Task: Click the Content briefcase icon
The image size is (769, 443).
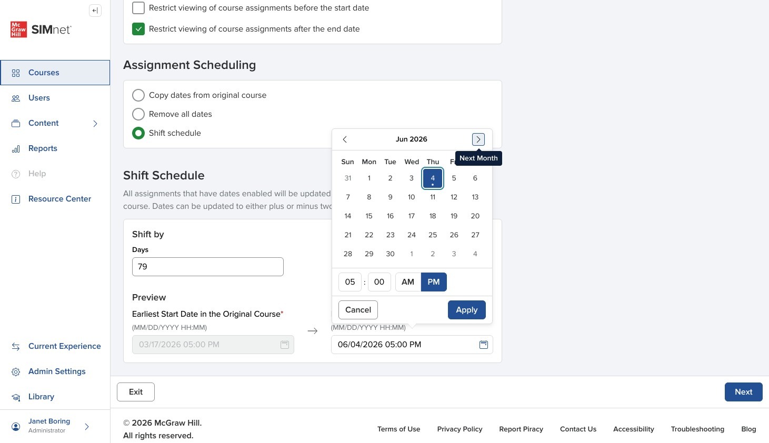Action: point(16,123)
